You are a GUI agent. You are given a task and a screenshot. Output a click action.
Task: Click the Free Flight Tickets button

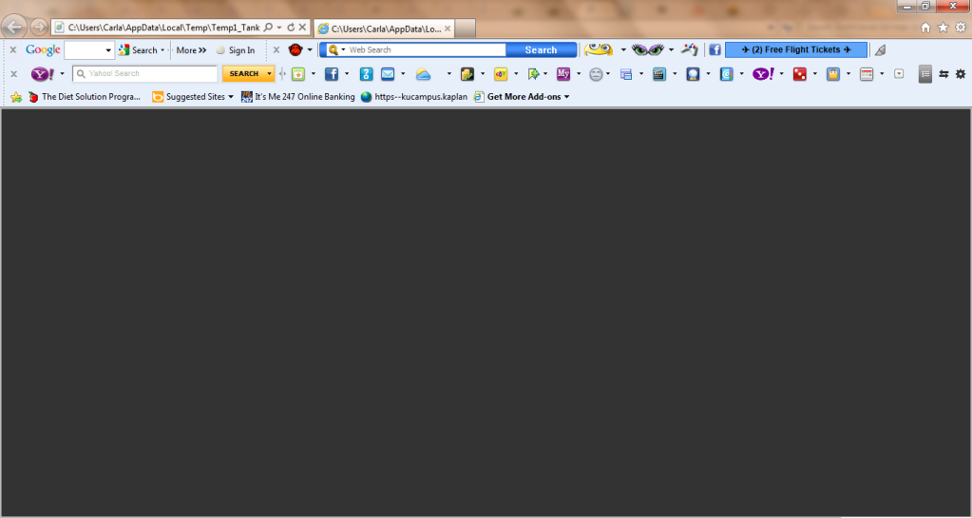[795, 50]
